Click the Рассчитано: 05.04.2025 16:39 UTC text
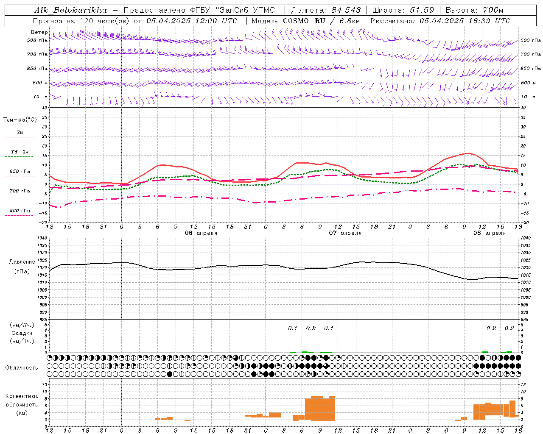This screenshot has height=434, width=543. tap(440, 21)
